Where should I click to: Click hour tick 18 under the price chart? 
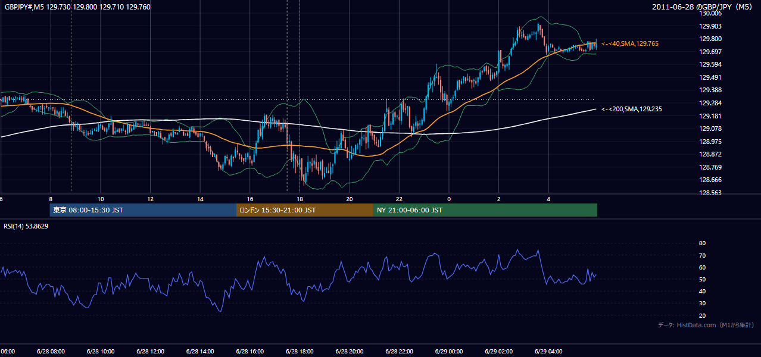coord(300,199)
